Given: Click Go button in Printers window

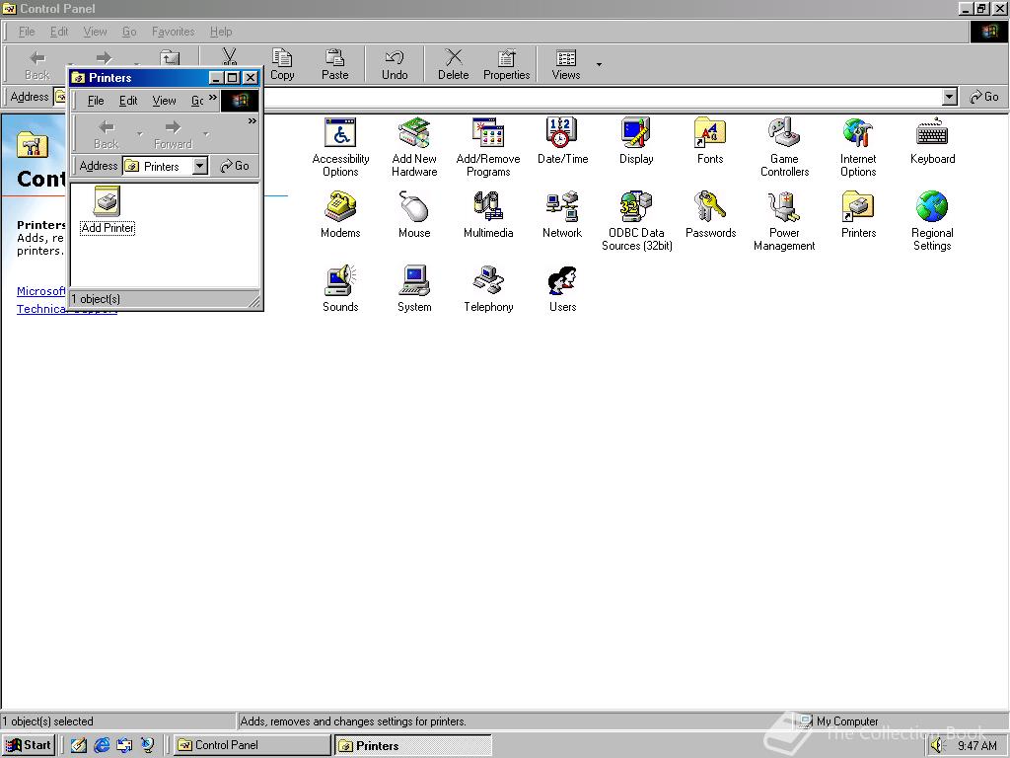Looking at the screenshot, I should click(235, 166).
